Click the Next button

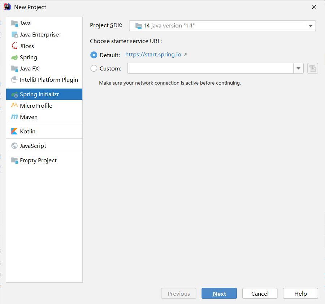click(219, 293)
